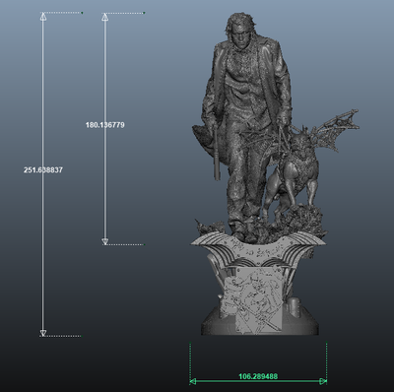The height and width of the screenshot is (392, 394).
Task: Click the right green dotted vertical extension line
Action: [326, 361]
